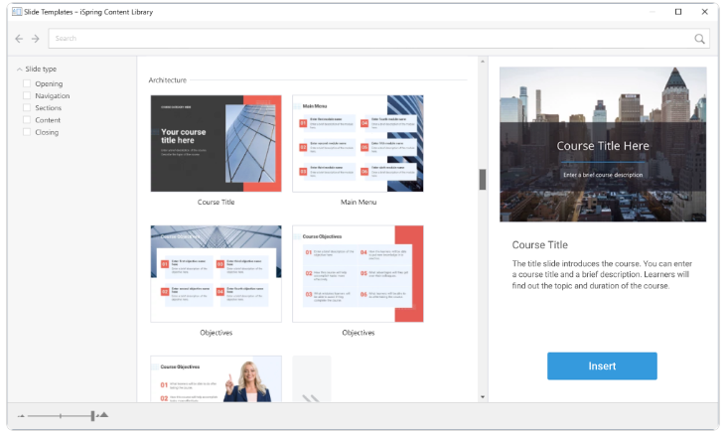Click the search magnifier icon
The width and height of the screenshot is (727, 434).
[x=700, y=39]
